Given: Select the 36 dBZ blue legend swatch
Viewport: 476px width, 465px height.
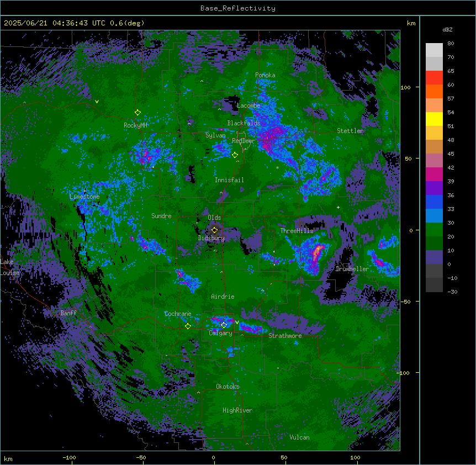Looking at the screenshot, I should pyautogui.click(x=434, y=202).
